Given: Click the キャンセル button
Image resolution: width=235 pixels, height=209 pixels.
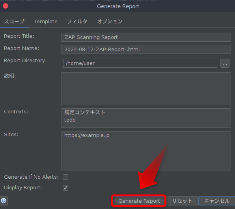Looking at the screenshot, I should click(217, 201).
